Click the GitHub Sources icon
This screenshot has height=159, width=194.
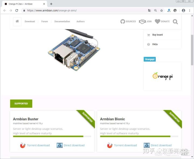pyautogui.click(x=123, y=21)
